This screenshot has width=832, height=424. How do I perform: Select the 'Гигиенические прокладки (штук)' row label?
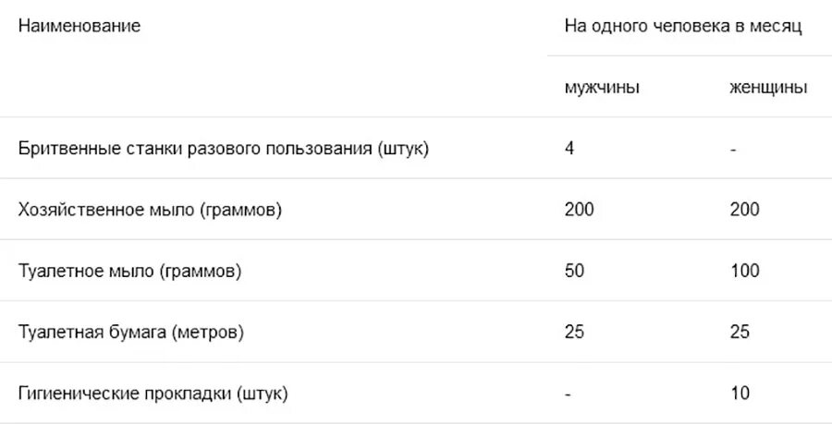pos(153,394)
